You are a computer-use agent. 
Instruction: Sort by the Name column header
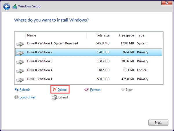click(56, 35)
